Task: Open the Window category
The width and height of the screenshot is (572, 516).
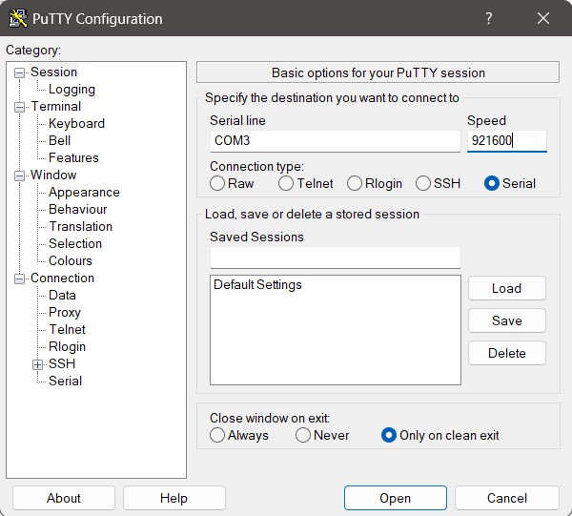Action: (53, 175)
